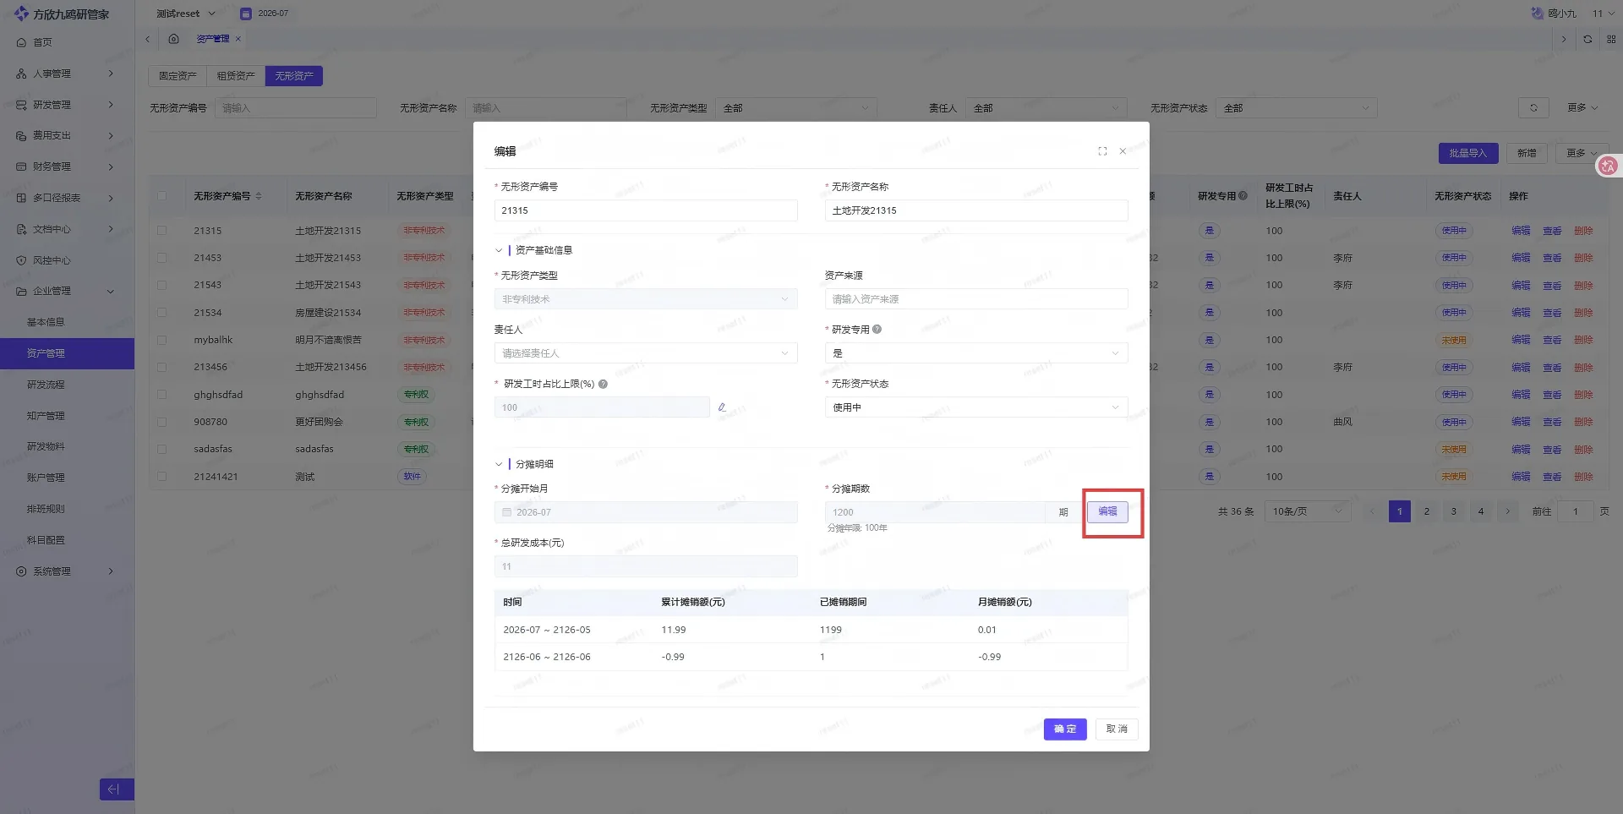Click tab bar left scroll arrow
The height and width of the screenshot is (814, 1623).
pyautogui.click(x=148, y=39)
